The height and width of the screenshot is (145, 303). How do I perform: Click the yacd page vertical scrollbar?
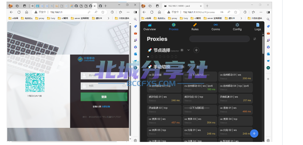coord(263,45)
